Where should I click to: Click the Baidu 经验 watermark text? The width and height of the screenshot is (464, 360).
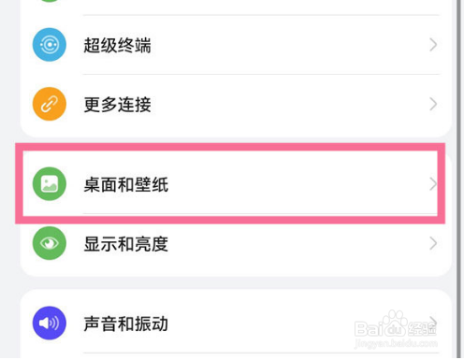click(x=422, y=328)
